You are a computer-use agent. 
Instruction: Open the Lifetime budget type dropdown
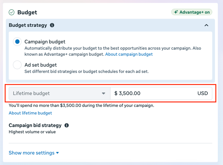tap(59, 93)
